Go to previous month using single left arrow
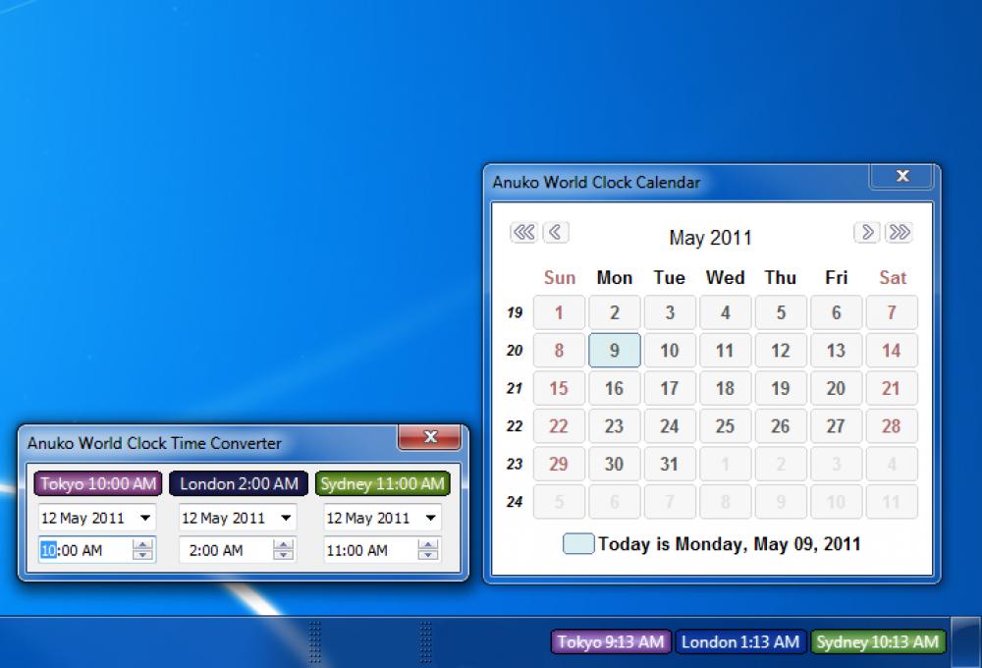 [556, 232]
